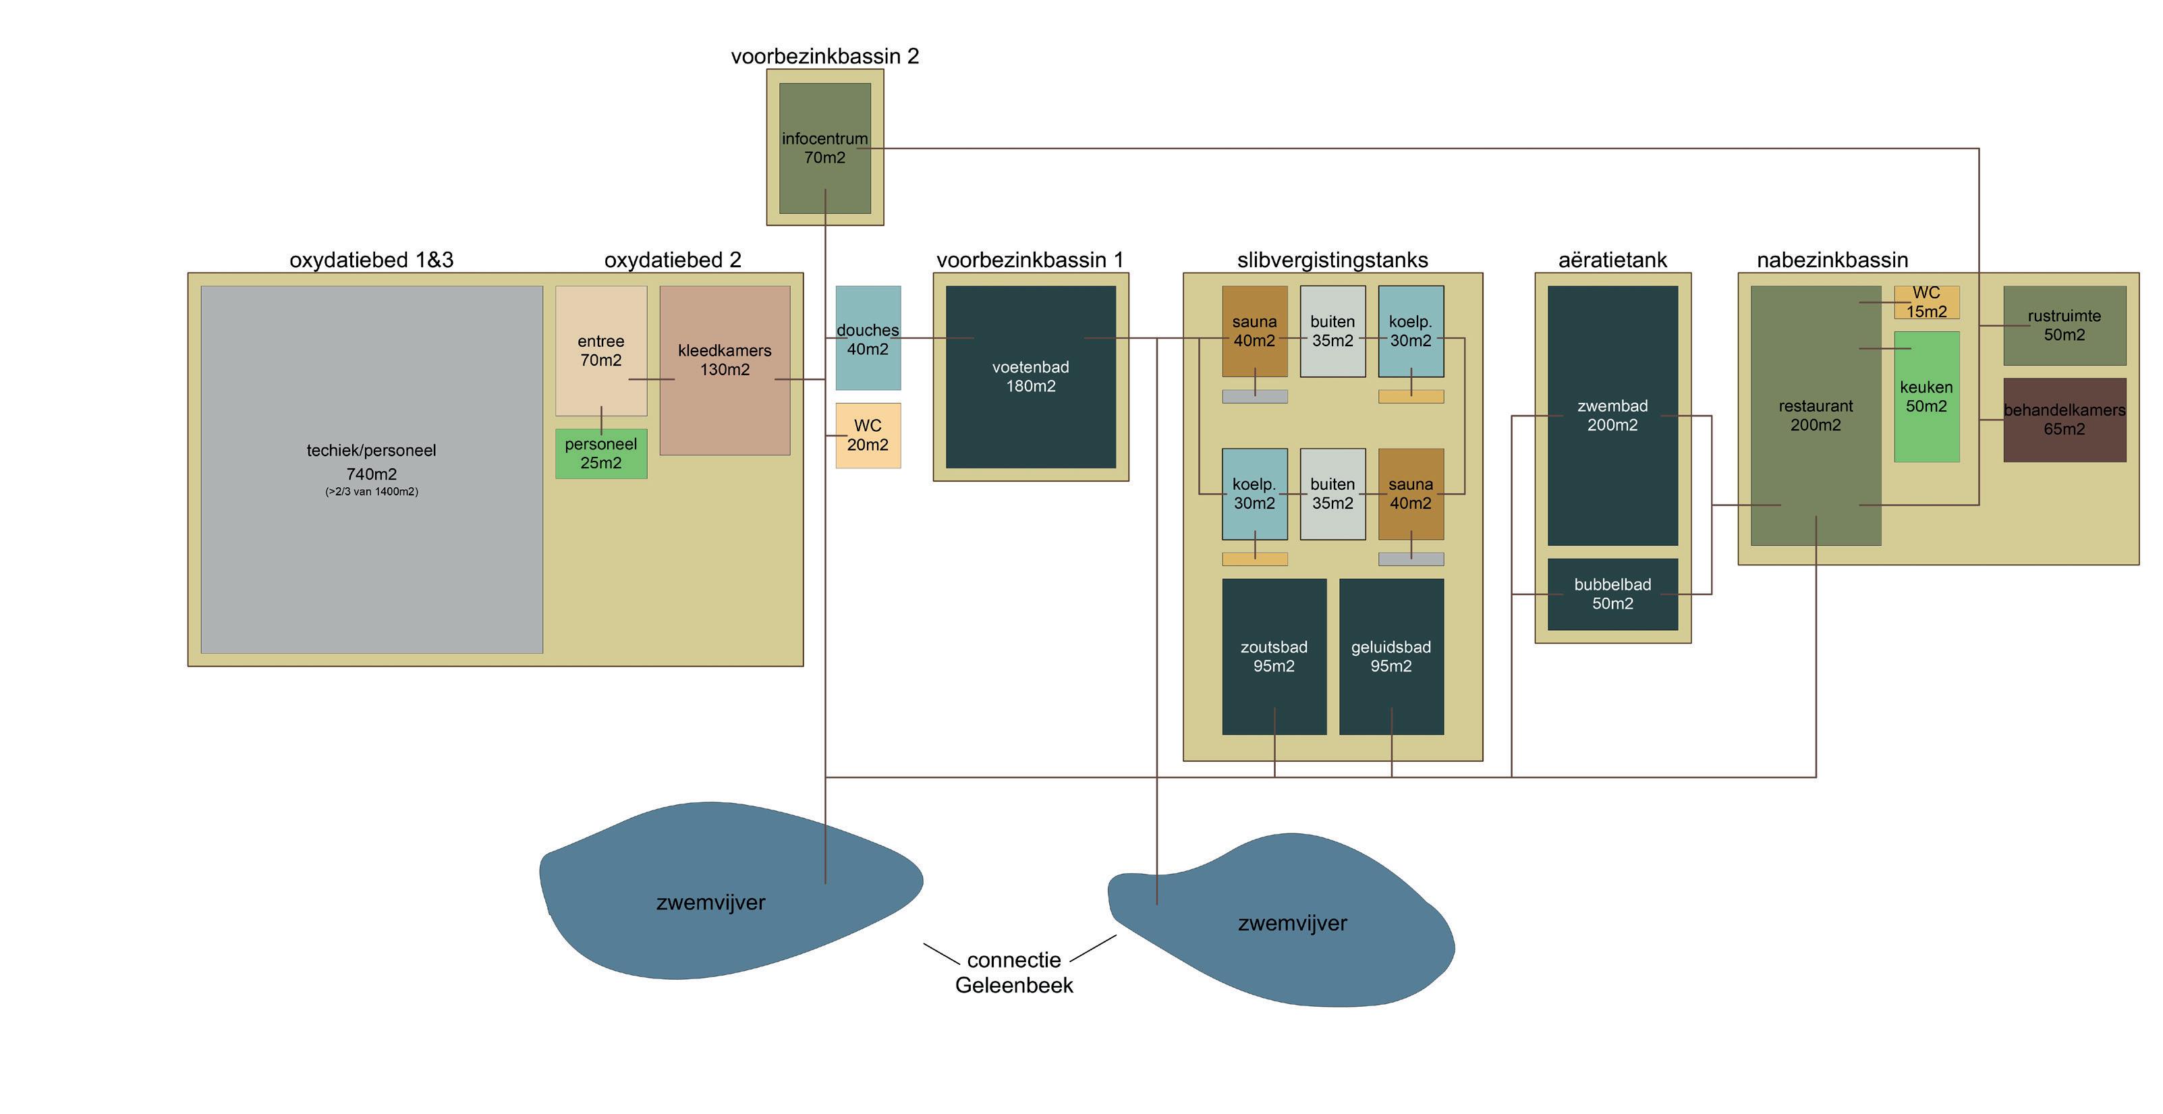
Task: Click the slibvergistingstanks heading label
Action: click(x=1332, y=259)
